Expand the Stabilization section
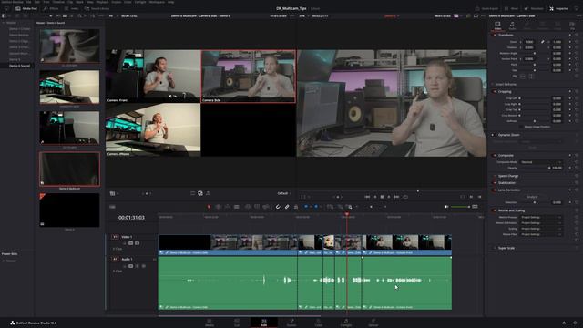The width and height of the screenshot is (583, 328). (506, 183)
